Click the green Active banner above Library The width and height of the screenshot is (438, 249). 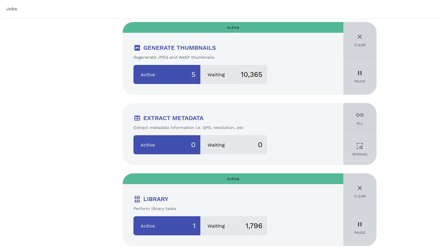233,179
